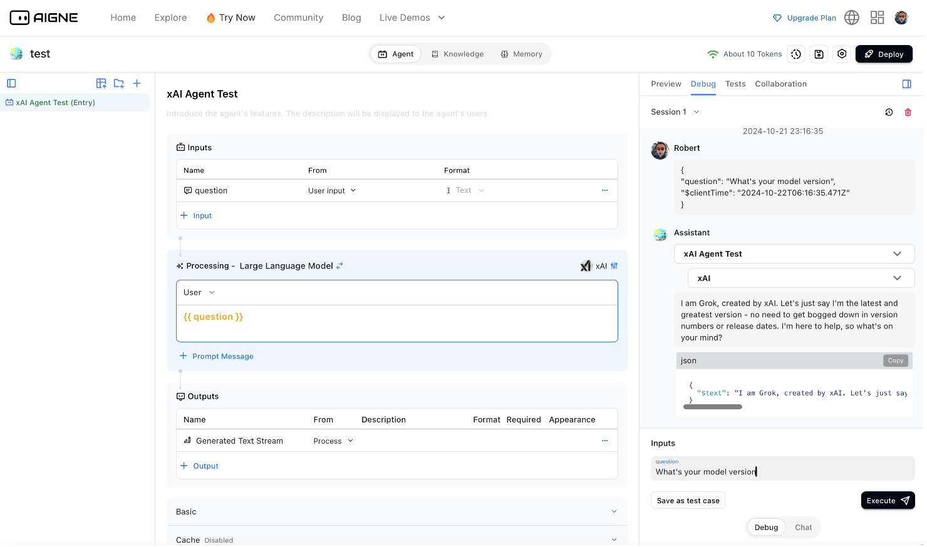This screenshot has width=927, height=547.
Task: Switch to Chat mode toggle
Action: click(803, 528)
